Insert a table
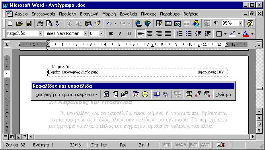 [x=168, y=23]
